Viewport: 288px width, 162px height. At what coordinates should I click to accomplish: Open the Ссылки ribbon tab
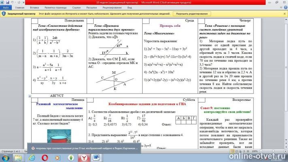[77, 8]
